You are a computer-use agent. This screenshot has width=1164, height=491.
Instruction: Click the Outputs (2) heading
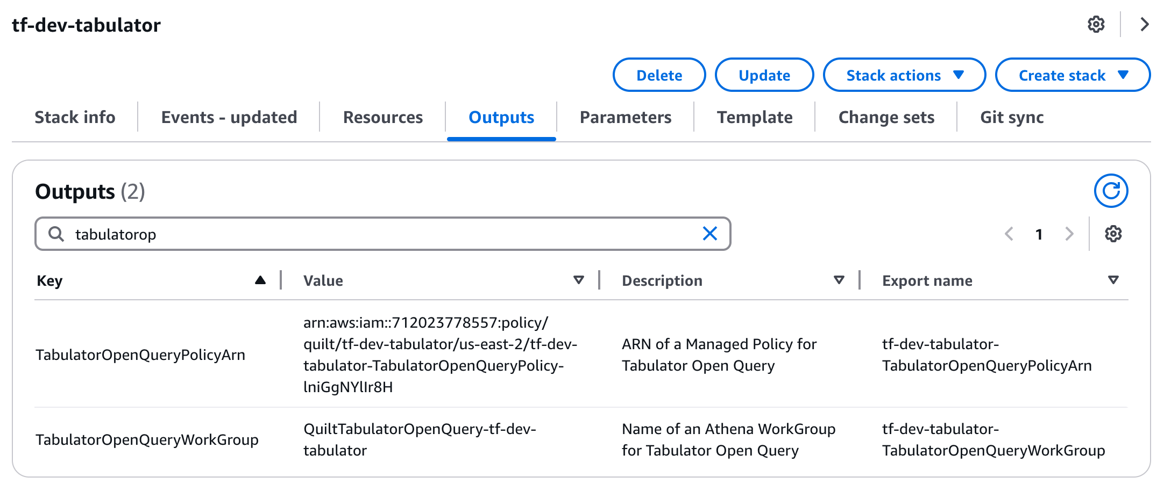pyautogui.click(x=90, y=191)
